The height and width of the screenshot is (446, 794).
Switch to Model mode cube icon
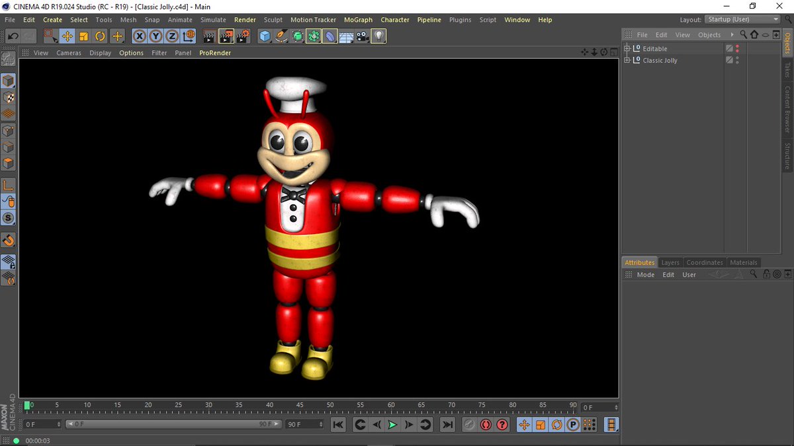pos(8,81)
